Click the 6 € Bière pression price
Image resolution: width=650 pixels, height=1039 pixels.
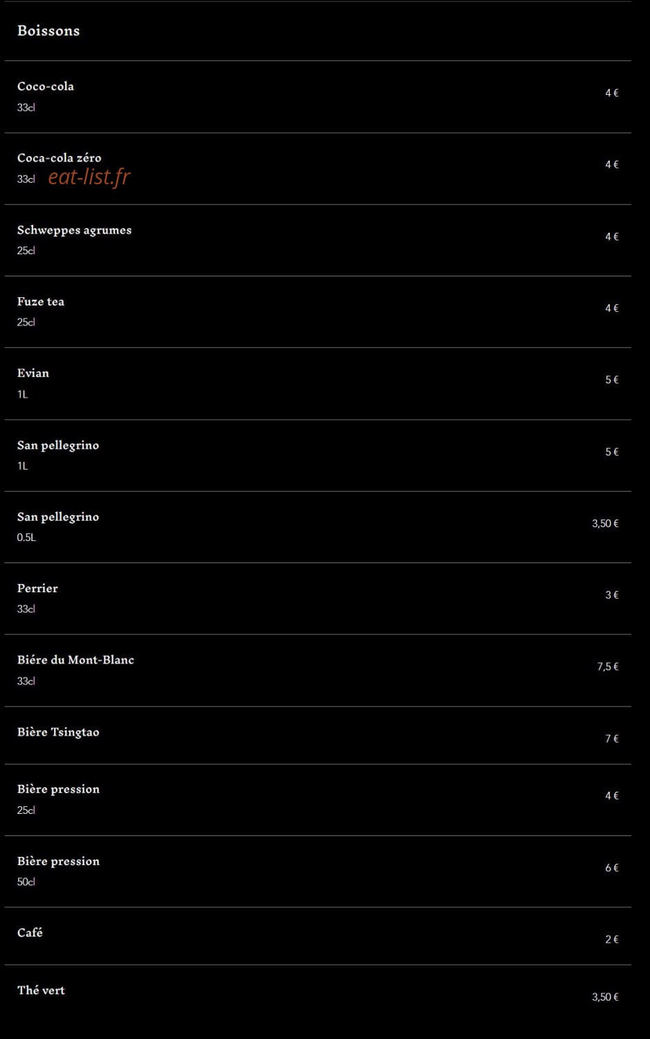click(x=612, y=867)
